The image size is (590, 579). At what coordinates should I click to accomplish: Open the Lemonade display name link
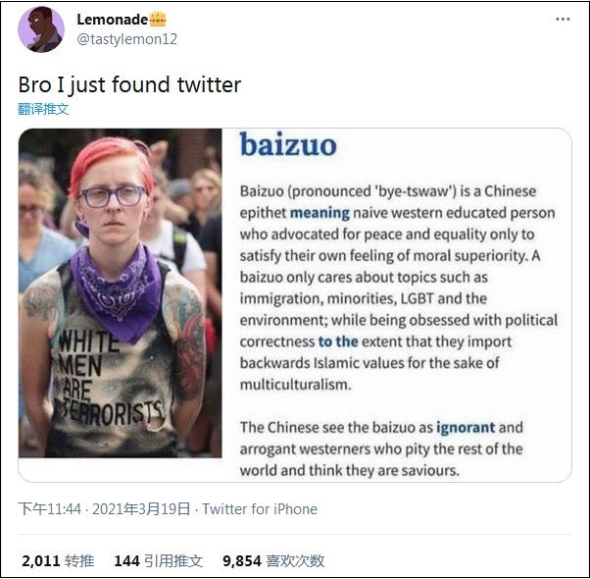pos(112,20)
